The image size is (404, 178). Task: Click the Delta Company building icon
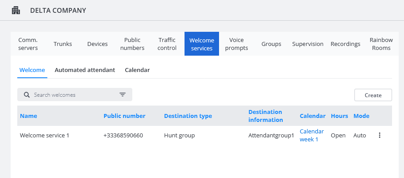16,10
